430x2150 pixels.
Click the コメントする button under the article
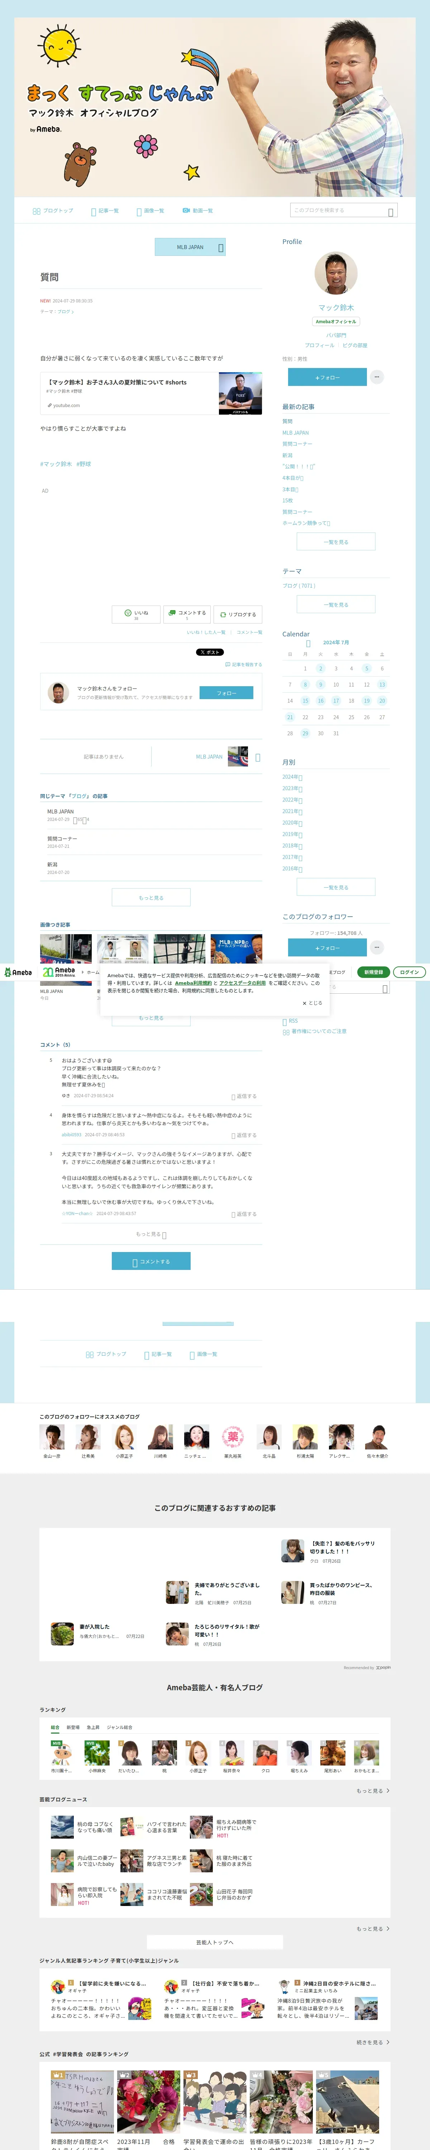[186, 614]
